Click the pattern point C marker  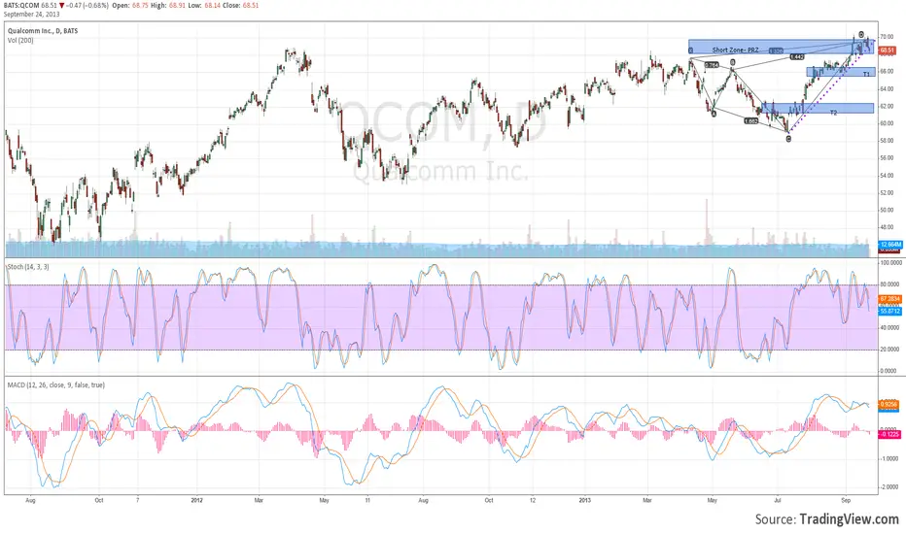point(788,139)
